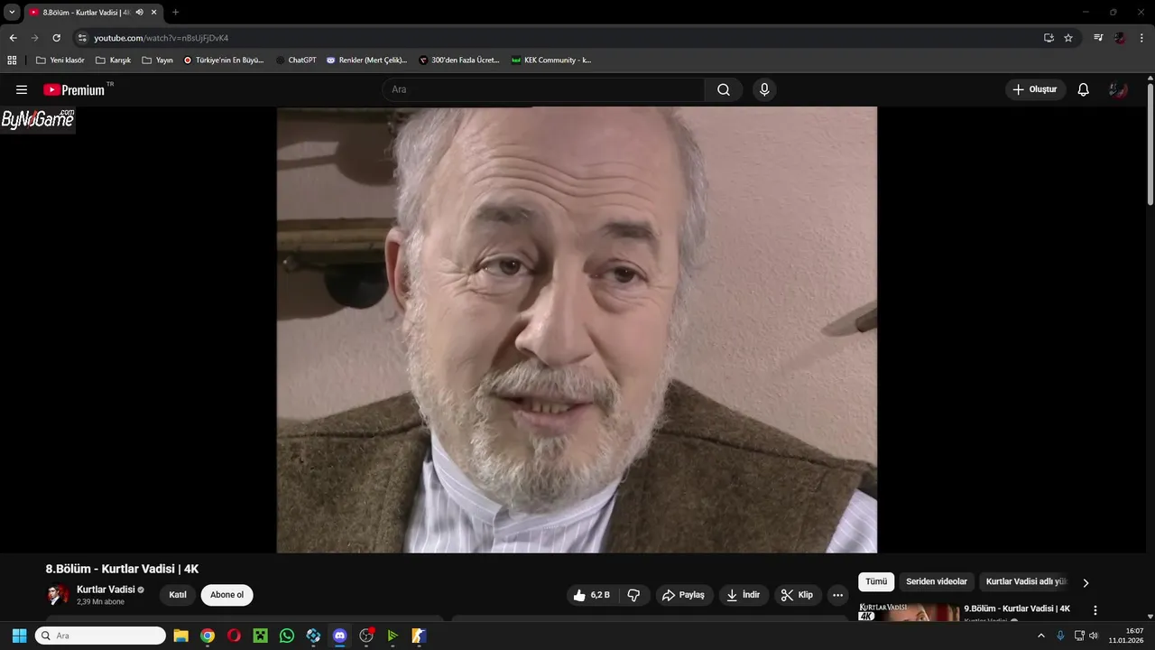Open Türkiye'nin En Büyü... bookmark
This screenshot has height=650, width=1155.
tap(224, 60)
